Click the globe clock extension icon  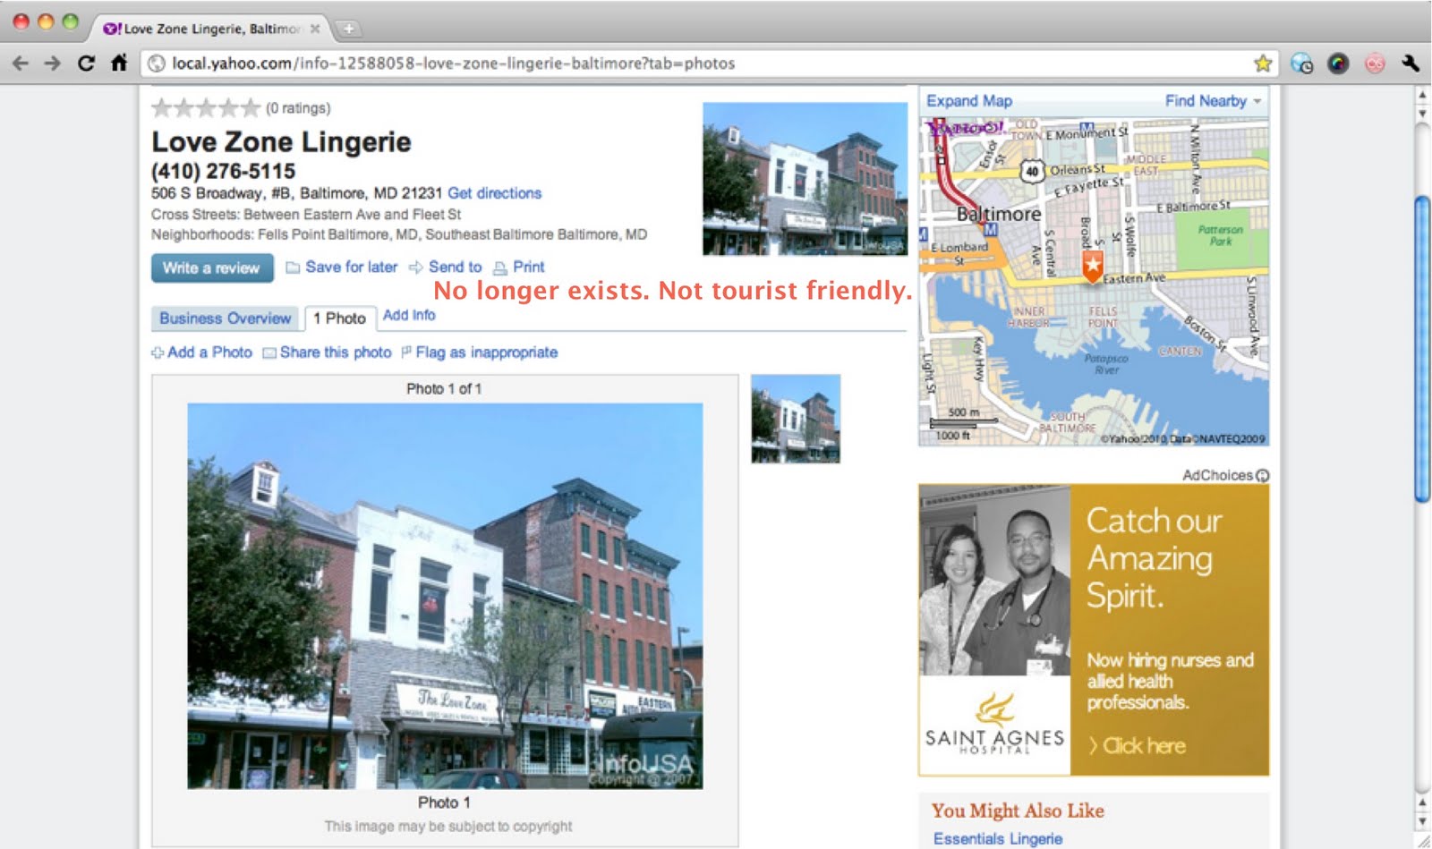coord(1302,64)
